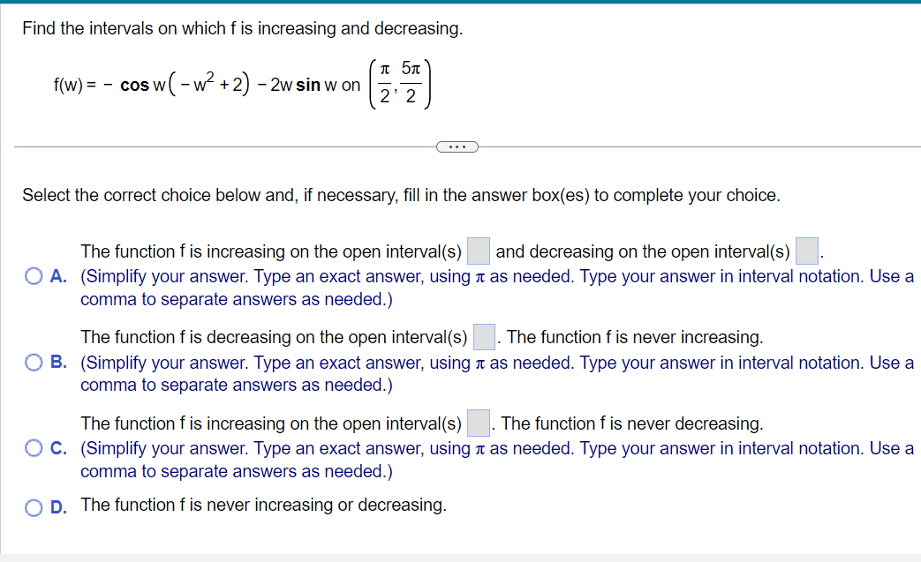Click the increasing intervals answer box in choice C
Image resolution: width=921 pixels, height=562 pixels.
pyautogui.click(x=478, y=423)
